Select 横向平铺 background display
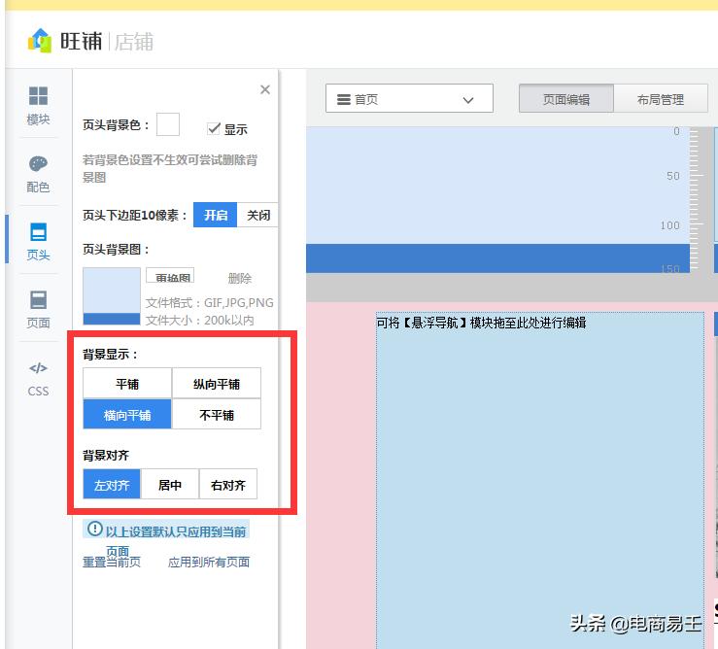 tap(127, 415)
